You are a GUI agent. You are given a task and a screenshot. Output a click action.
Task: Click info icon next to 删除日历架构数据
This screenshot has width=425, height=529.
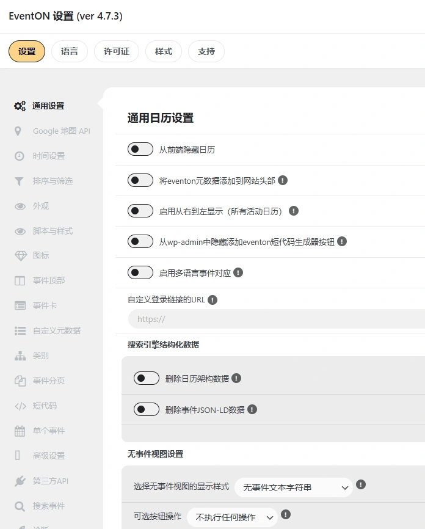[236, 379]
